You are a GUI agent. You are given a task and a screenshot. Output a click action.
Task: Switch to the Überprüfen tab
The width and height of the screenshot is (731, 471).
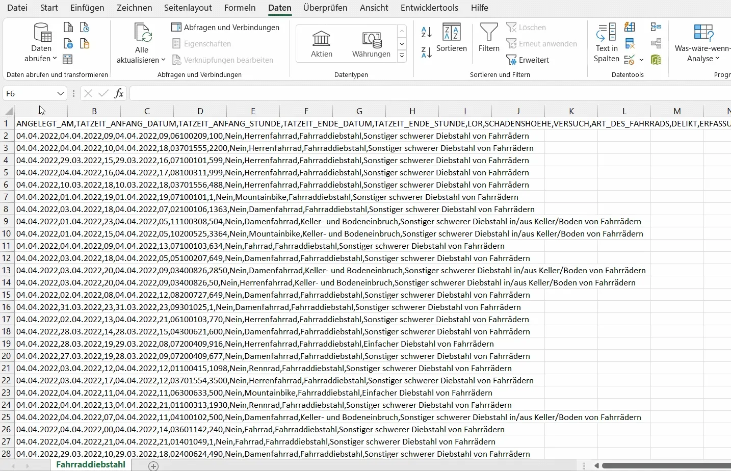(x=325, y=8)
